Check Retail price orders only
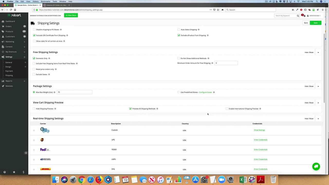Screen dimensions: 329x185 point(34,69)
